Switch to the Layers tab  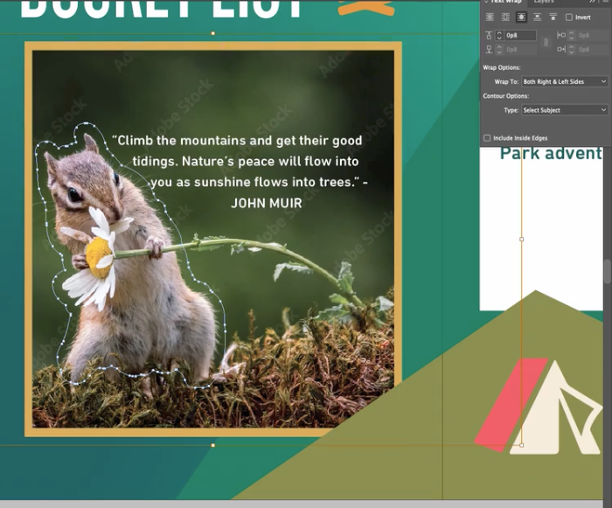[x=544, y=2]
